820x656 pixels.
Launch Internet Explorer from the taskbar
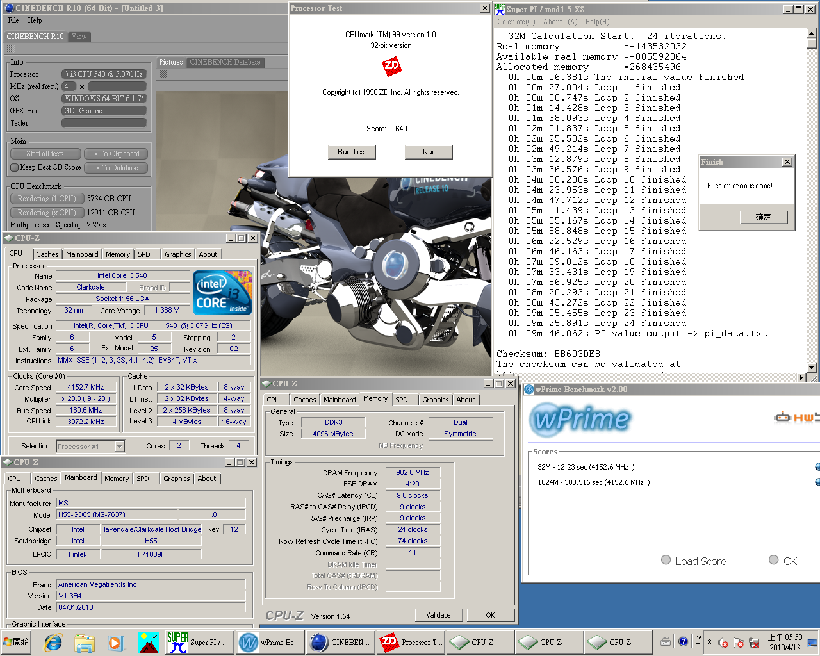(53, 642)
